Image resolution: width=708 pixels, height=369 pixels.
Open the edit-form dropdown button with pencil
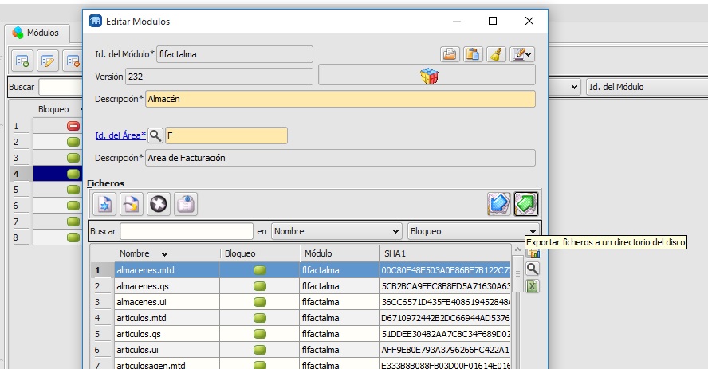pos(522,54)
